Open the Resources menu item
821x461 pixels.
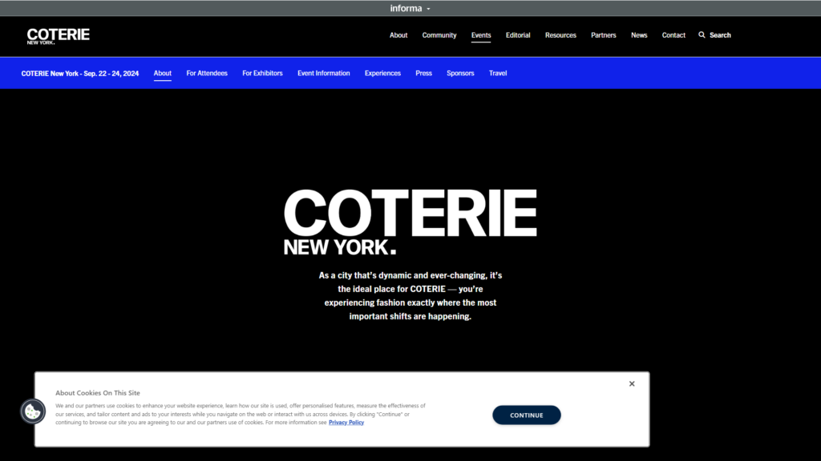click(560, 35)
